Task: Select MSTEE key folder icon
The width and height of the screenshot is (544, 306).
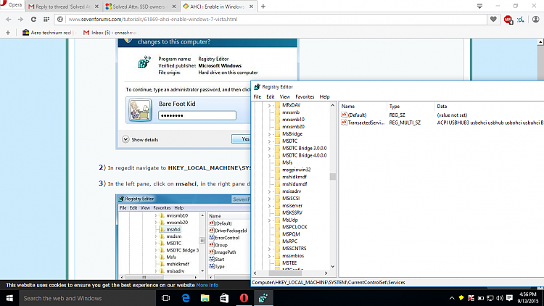Action: [277, 263]
